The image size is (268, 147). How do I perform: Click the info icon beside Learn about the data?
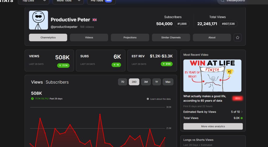tap(148, 99)
